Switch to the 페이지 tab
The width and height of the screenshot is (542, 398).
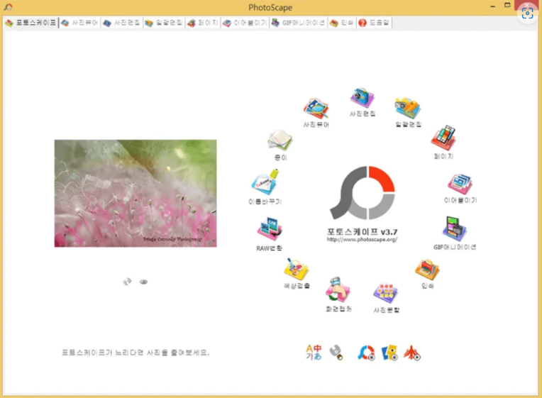[x=203, y=23]
